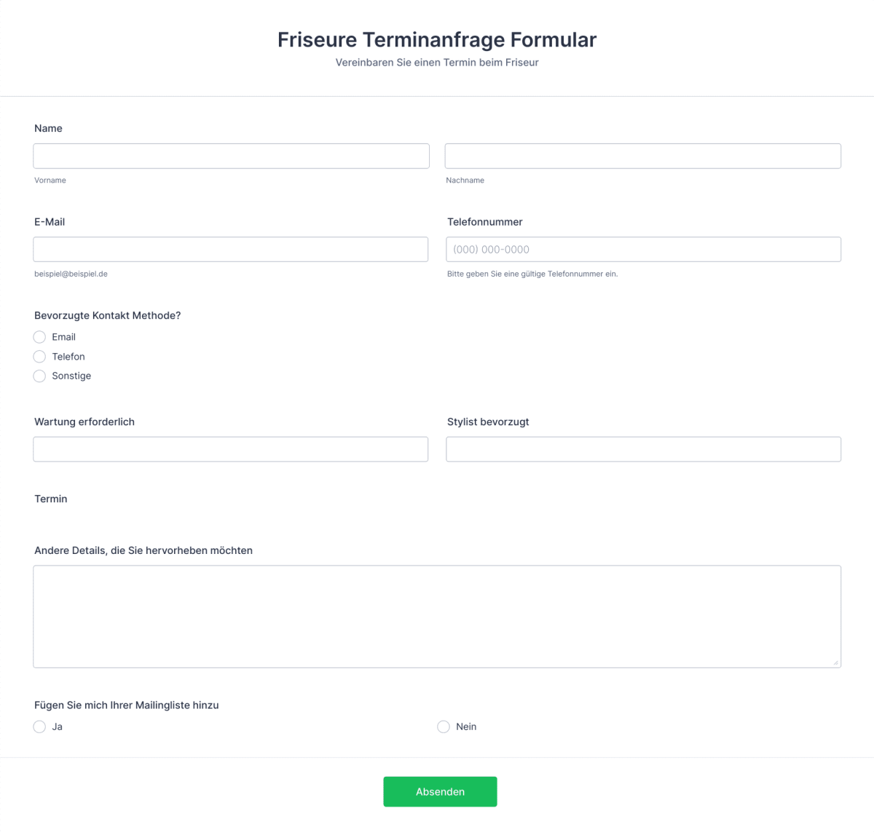Choose Telefon as bevorzugte Kontaktmethode

pyautogui.click(x=39, y=357)
